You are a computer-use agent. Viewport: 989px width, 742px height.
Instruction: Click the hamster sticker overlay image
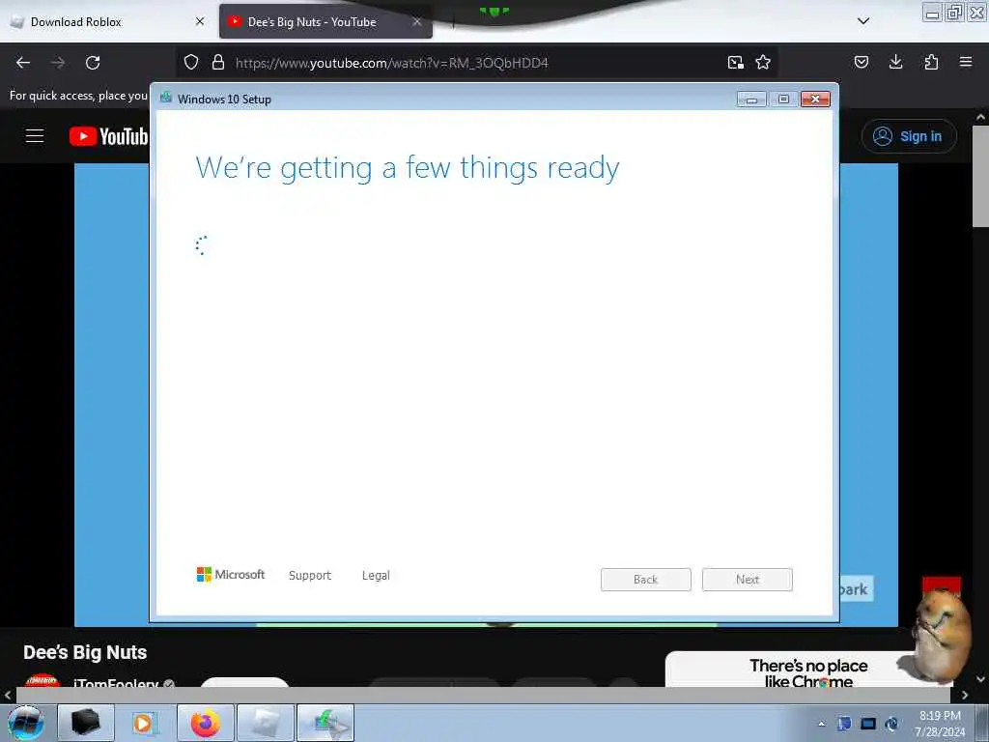pyautogui.click(x=935, y=636)
